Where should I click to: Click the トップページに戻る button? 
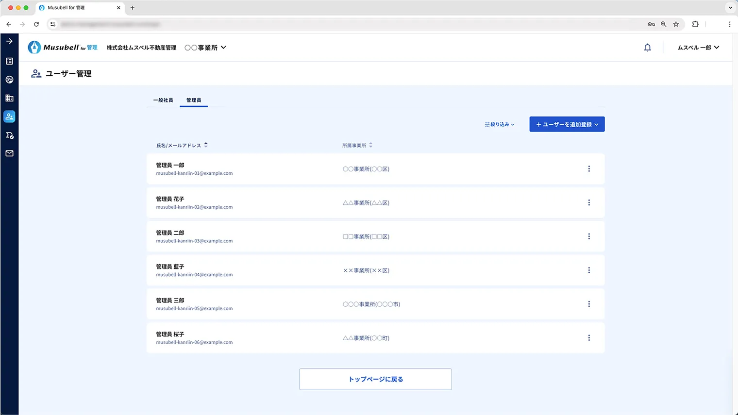tap(375, 379)
